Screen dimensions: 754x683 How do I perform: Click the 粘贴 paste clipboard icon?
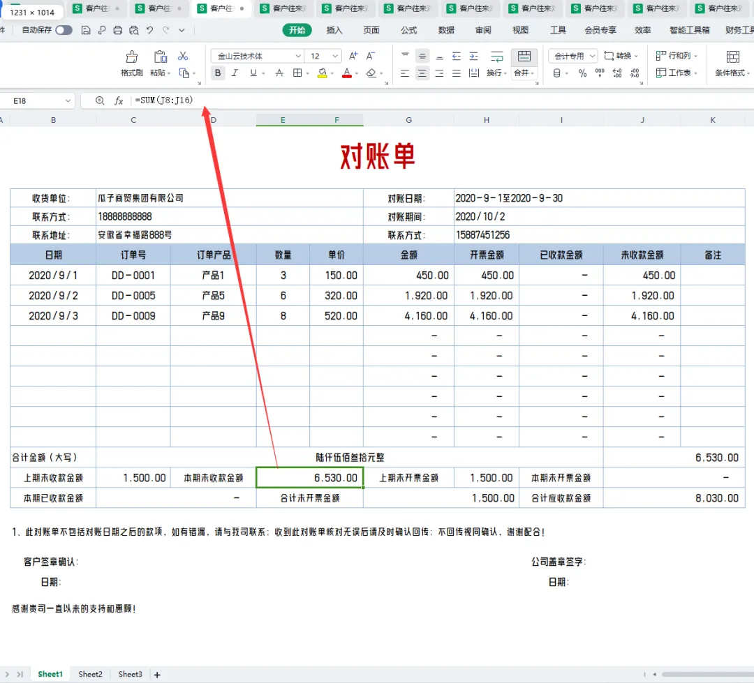(x=160, y=57)
